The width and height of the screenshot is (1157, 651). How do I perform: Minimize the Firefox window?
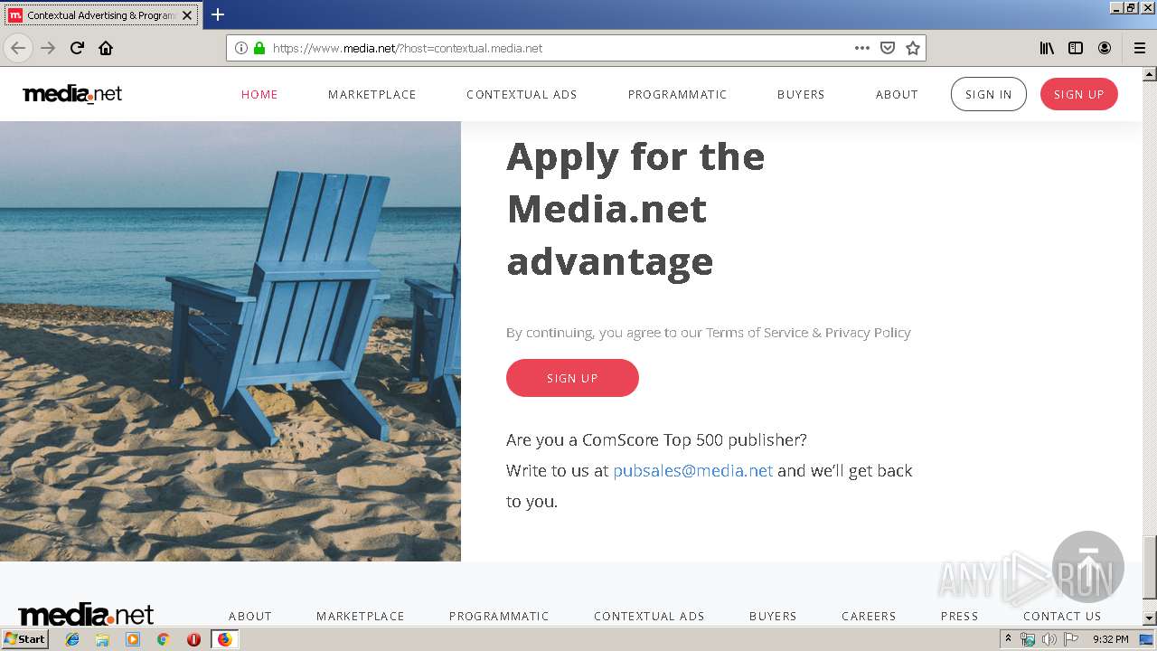click(x=1116, y=7)
